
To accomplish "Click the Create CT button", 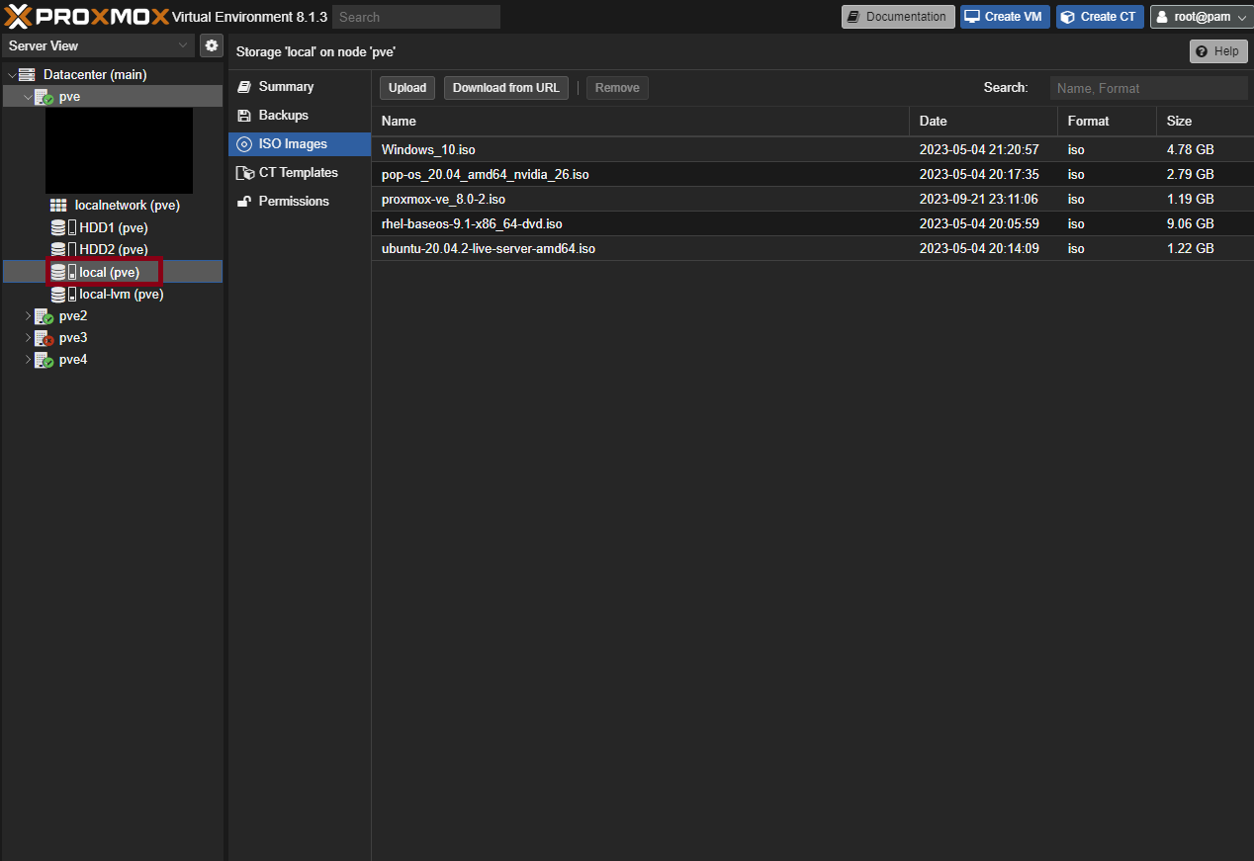I will click(1099, 16).
